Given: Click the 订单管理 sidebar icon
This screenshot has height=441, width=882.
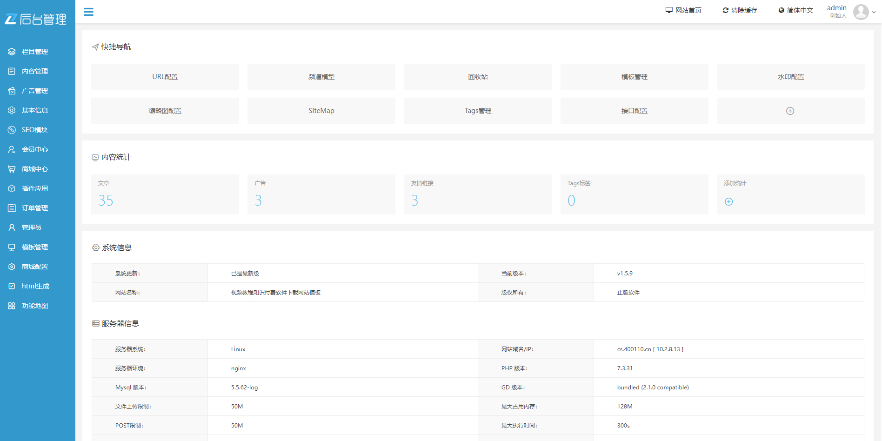Looking at the screenshot, I should point(12,208).
